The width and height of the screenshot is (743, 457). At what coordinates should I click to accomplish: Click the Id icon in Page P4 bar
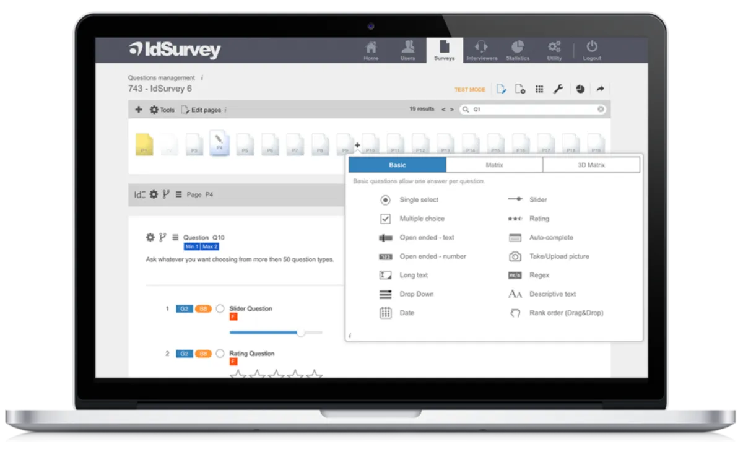[140, 194]
